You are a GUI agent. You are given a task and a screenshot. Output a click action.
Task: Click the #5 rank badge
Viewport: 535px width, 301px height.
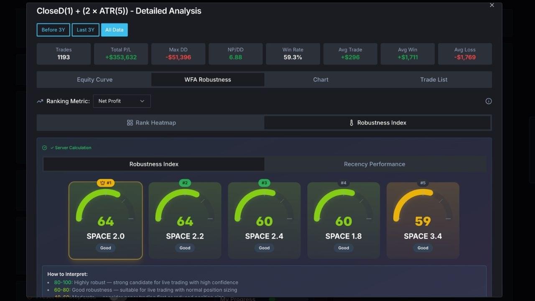[x=423, y=183]
